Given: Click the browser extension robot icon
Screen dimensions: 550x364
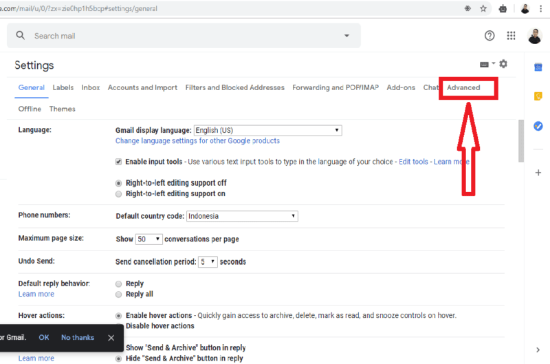Looking at the screenshot, I should (x=503, y=9).
